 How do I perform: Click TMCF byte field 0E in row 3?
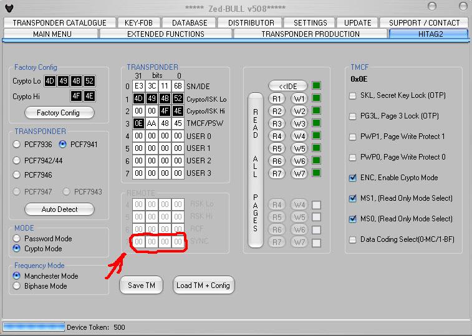(138, 123)
